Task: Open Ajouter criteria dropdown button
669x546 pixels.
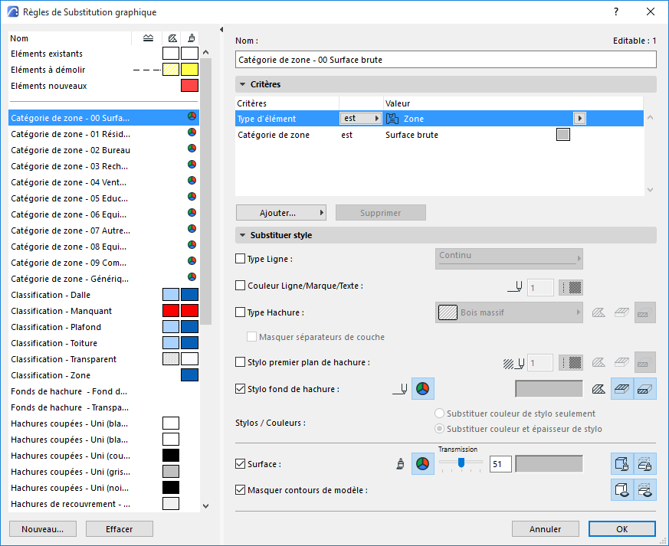Action: point(281,213)
